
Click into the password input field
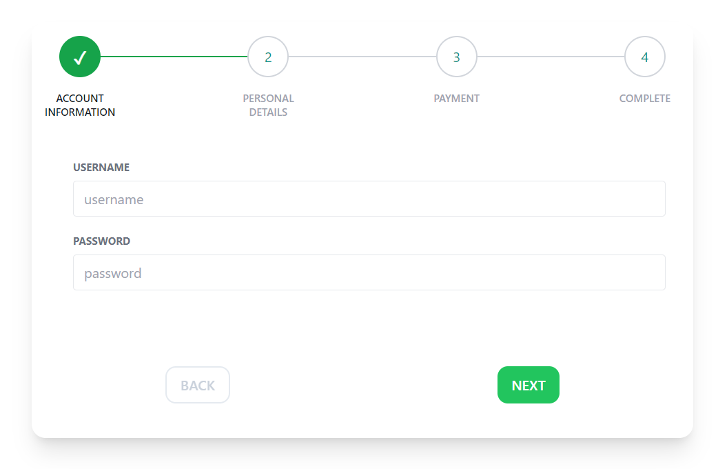[x=369, y=272]
